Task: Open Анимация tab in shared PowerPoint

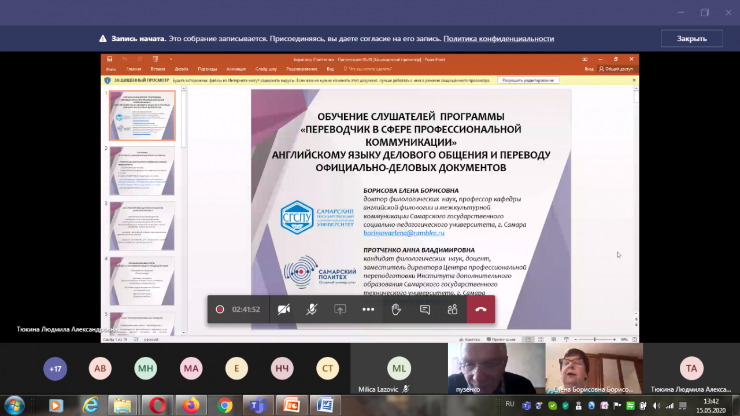Action: point(236,69)
